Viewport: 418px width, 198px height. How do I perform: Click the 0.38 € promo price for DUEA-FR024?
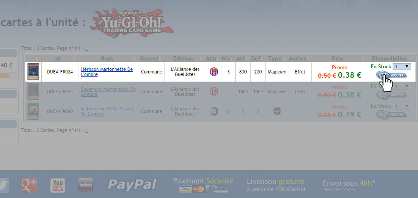click(x=350, y=75)
